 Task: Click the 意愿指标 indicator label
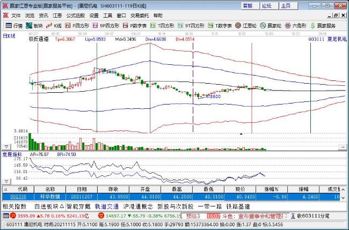tap(12, 154)
